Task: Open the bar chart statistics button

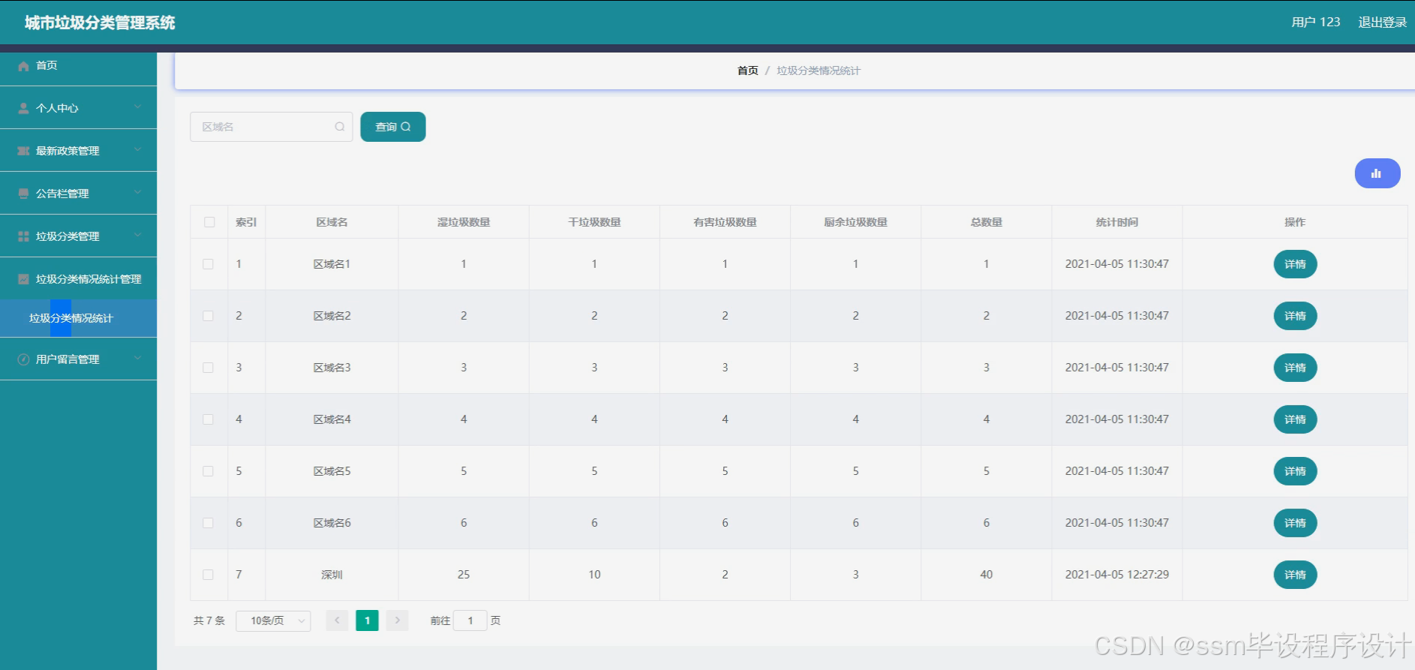Action: pos(1377,173)
